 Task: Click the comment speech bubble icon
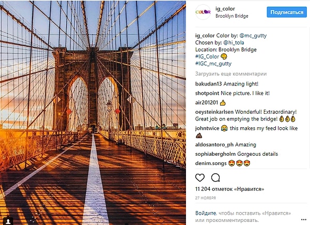215,177
